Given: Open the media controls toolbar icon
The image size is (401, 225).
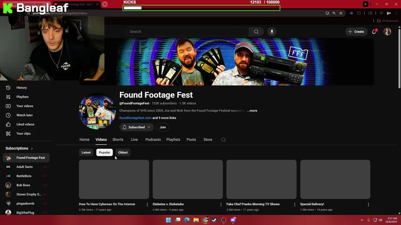Looking at the screenshot, I should [381, 13].
